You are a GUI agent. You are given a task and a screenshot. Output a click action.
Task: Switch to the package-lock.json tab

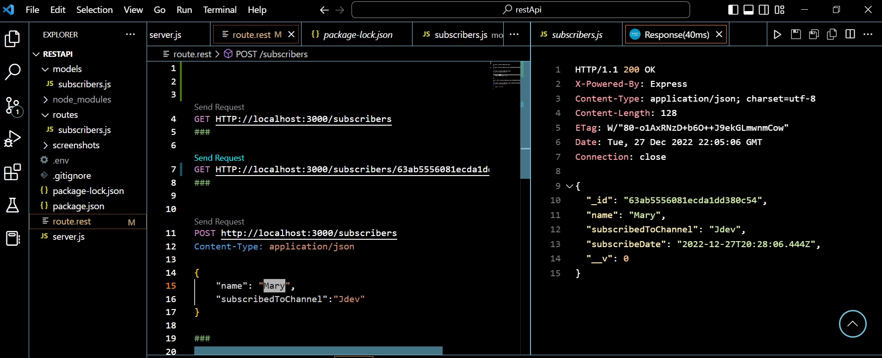pyautogui.click(x=357, y=34)
